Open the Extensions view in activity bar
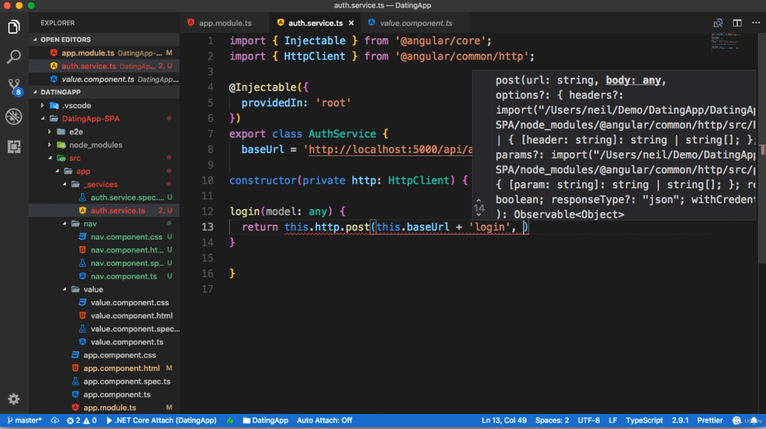 click(14, 146)
